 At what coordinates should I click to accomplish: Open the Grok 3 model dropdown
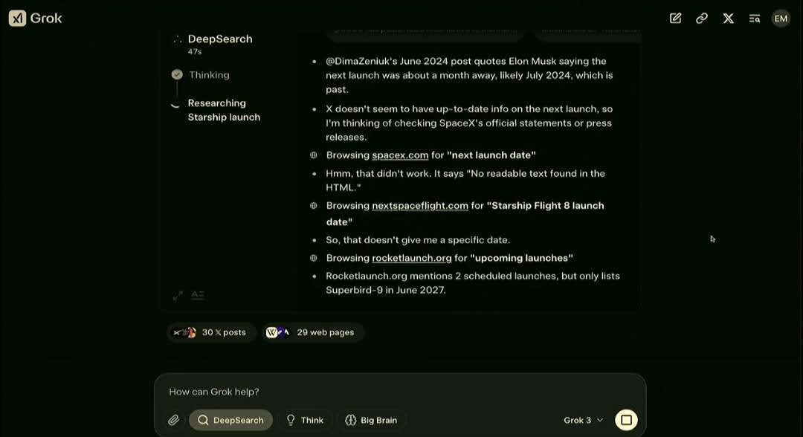[584, 420]
